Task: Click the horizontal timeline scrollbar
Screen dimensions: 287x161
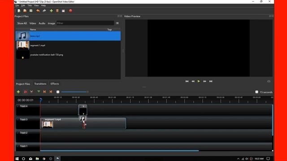Action: point(119,151)
